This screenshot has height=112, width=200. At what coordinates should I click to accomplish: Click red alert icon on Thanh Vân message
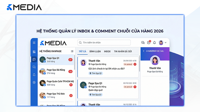(x=135, y=64)
